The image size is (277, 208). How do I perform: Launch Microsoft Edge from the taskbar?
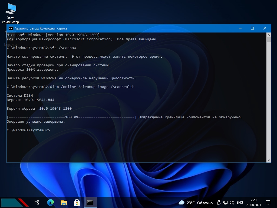coord(50,202)
